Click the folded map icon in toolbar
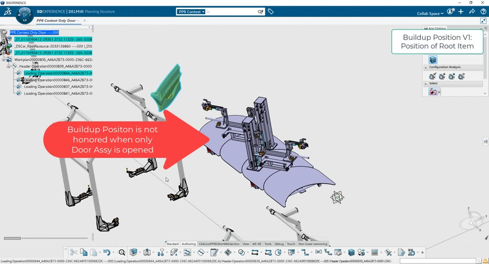This screenshot has width=489, height=264. coord(147,252)
